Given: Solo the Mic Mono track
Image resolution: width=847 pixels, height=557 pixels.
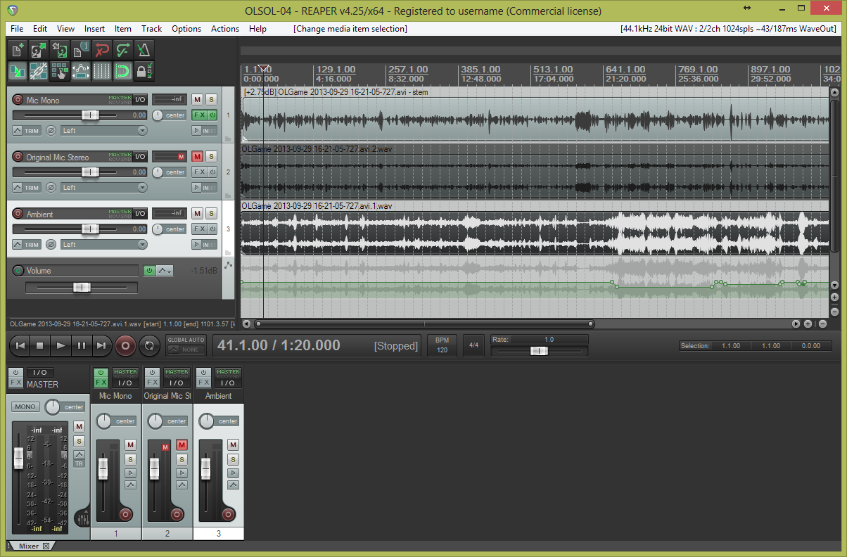Looking at the screenshot, I should pyautogui.click(x=210, y=99).
